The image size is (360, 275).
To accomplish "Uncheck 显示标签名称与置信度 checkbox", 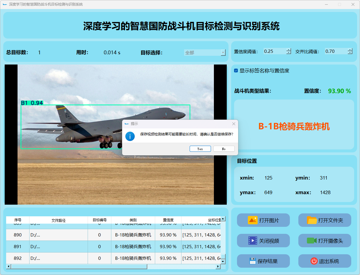I will pos(236,71).
